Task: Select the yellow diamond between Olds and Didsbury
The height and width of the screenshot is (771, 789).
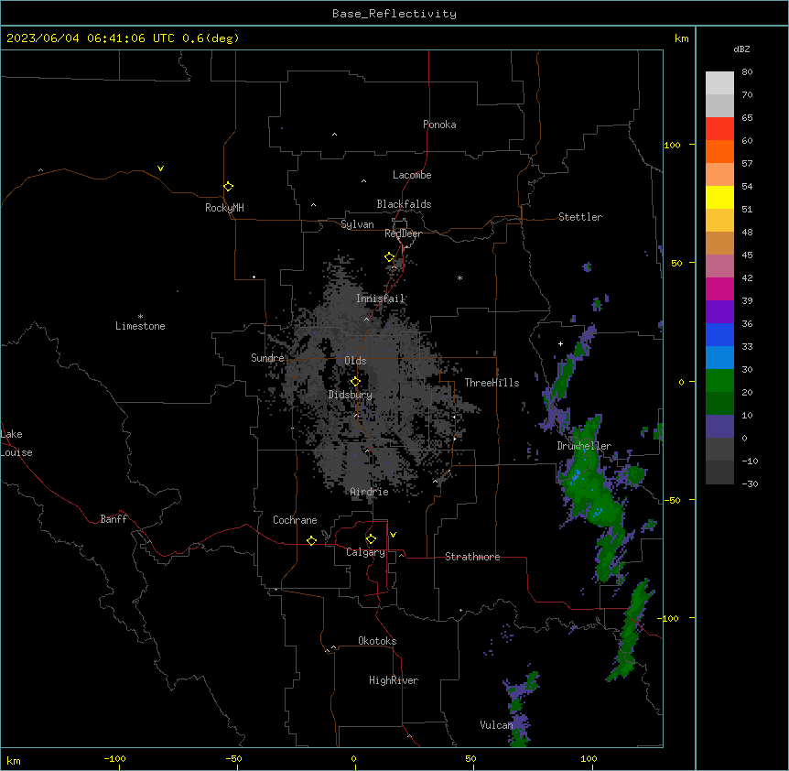Action: coord(355,381)
